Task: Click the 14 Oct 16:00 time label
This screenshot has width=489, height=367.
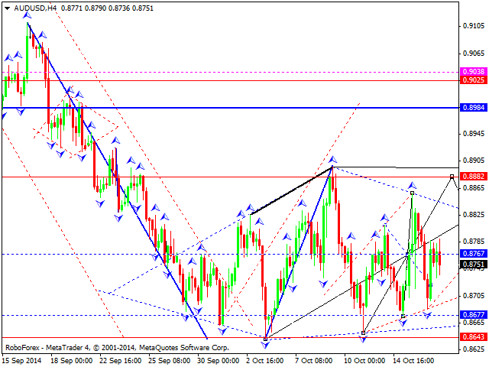Action: click(413, 361)
